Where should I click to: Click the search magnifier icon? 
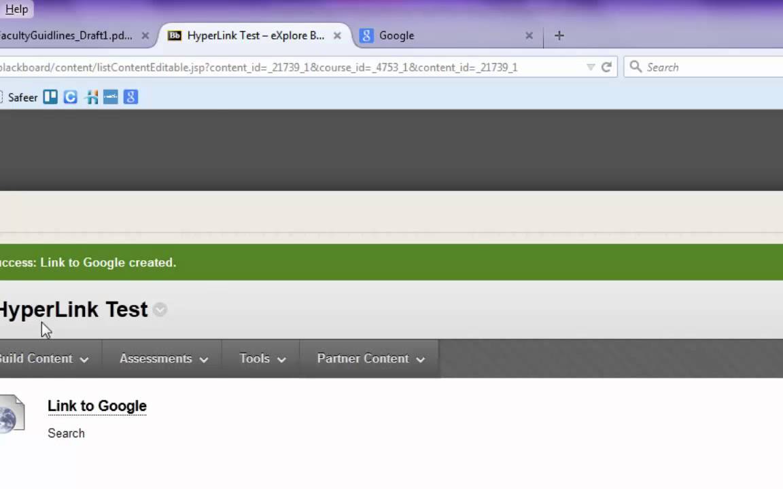point(636,67)
